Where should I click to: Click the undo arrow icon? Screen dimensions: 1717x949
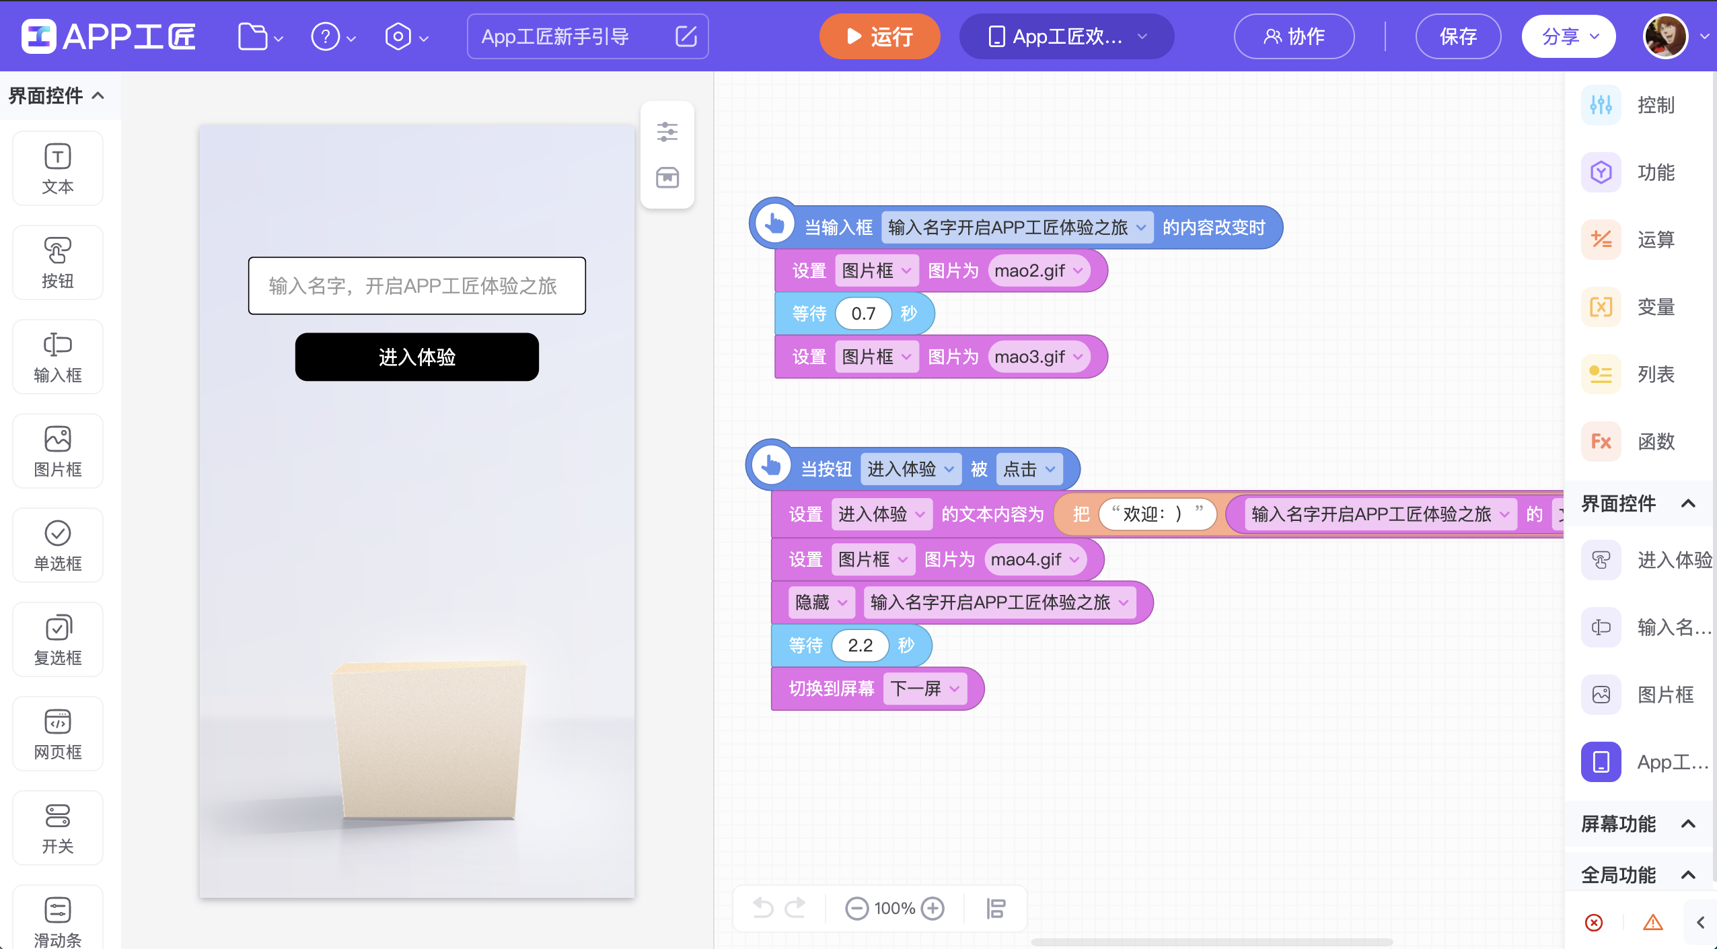click(763, 909)
